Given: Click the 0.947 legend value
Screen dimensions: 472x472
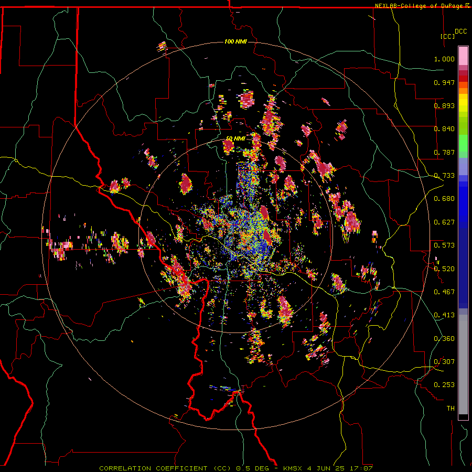Looking at the screenshot, I should coord(444,82).
